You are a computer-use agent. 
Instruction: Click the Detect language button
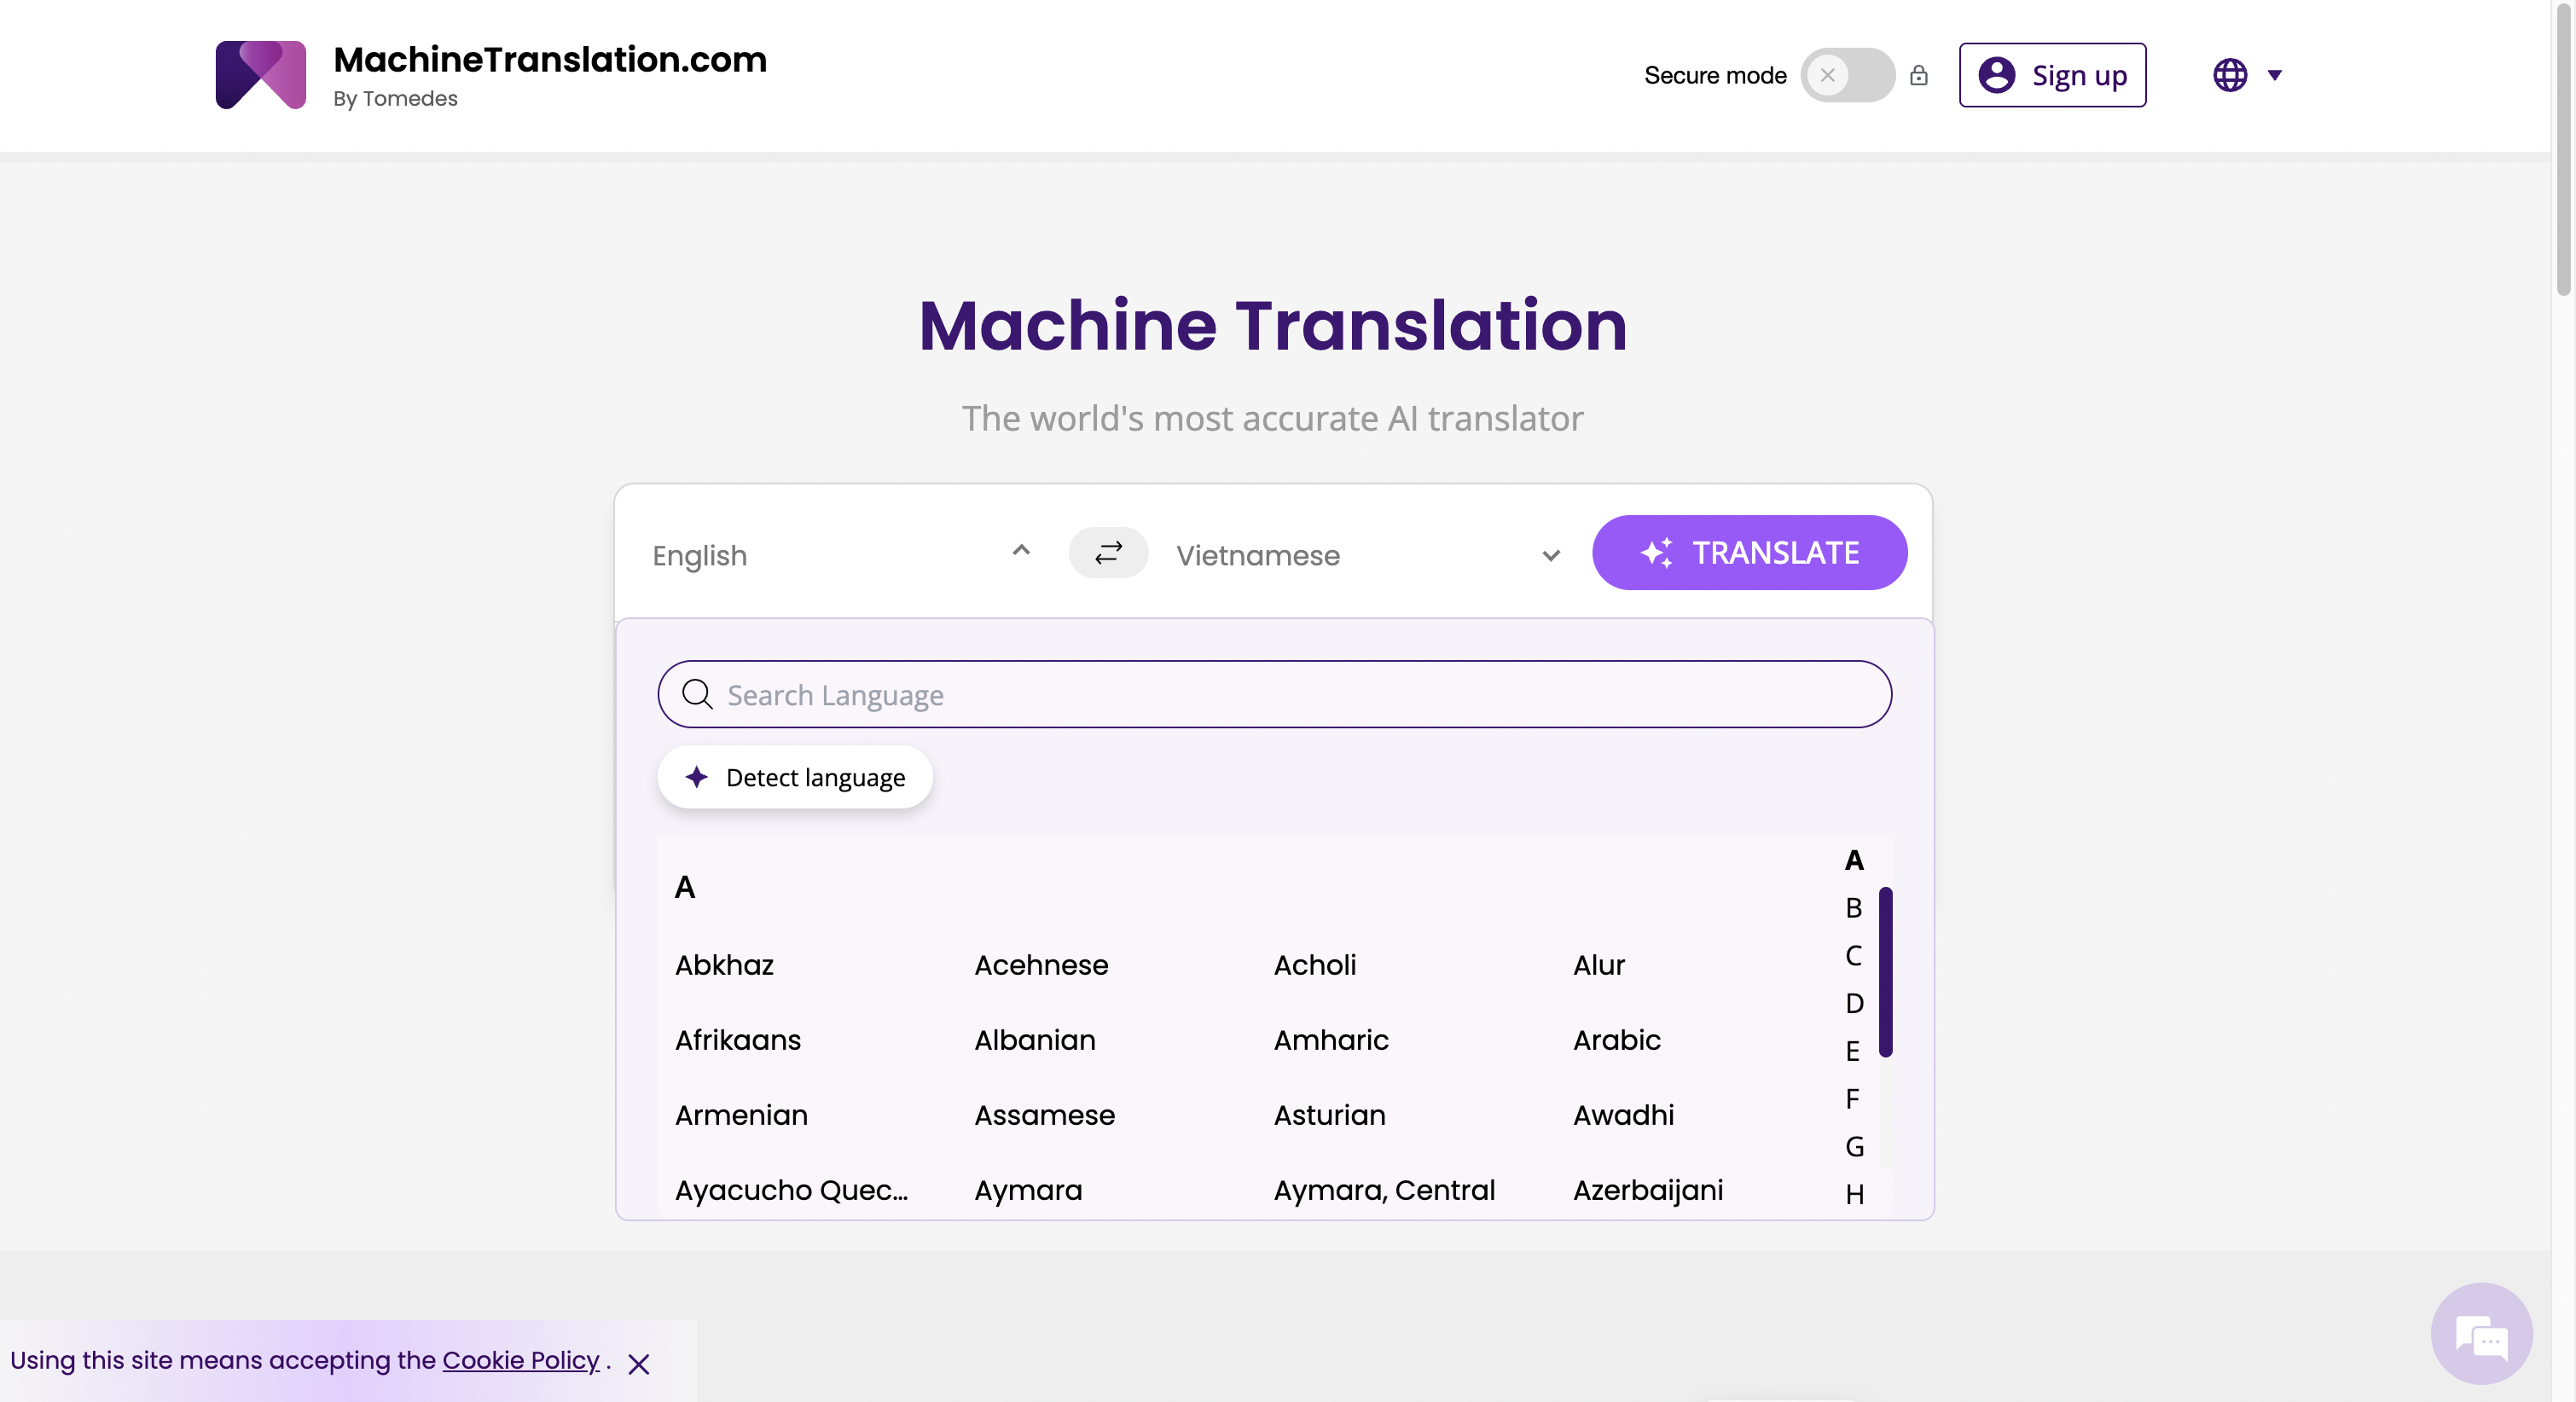click(x=794, y=777)
